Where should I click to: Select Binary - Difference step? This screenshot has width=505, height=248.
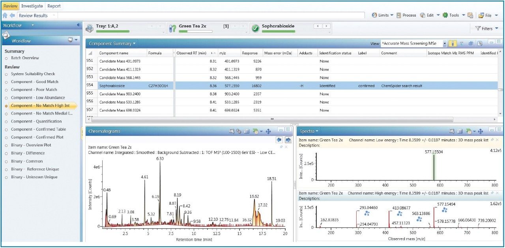[x=28, y=153]
